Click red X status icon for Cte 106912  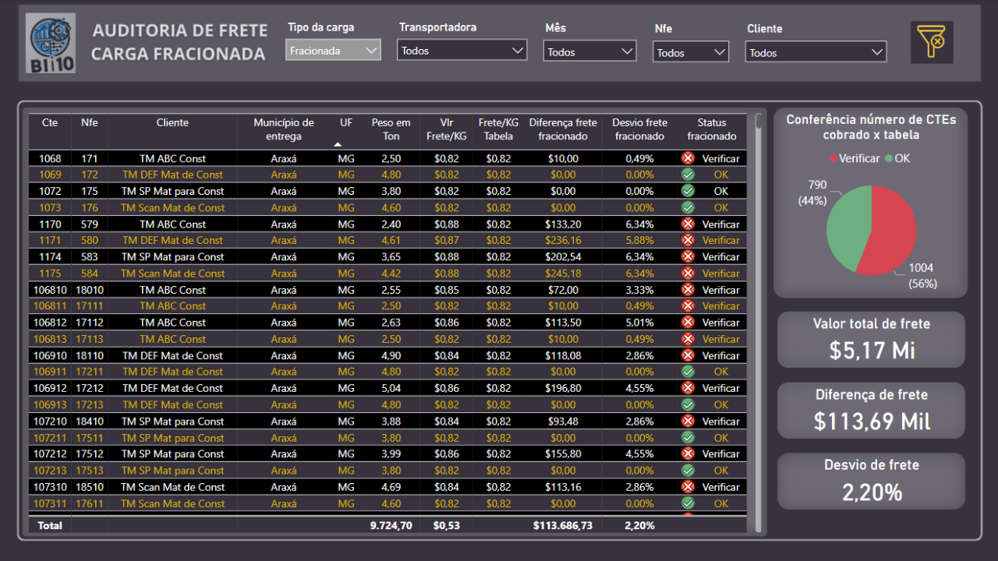pyautogui.click(x=688, y=388)
